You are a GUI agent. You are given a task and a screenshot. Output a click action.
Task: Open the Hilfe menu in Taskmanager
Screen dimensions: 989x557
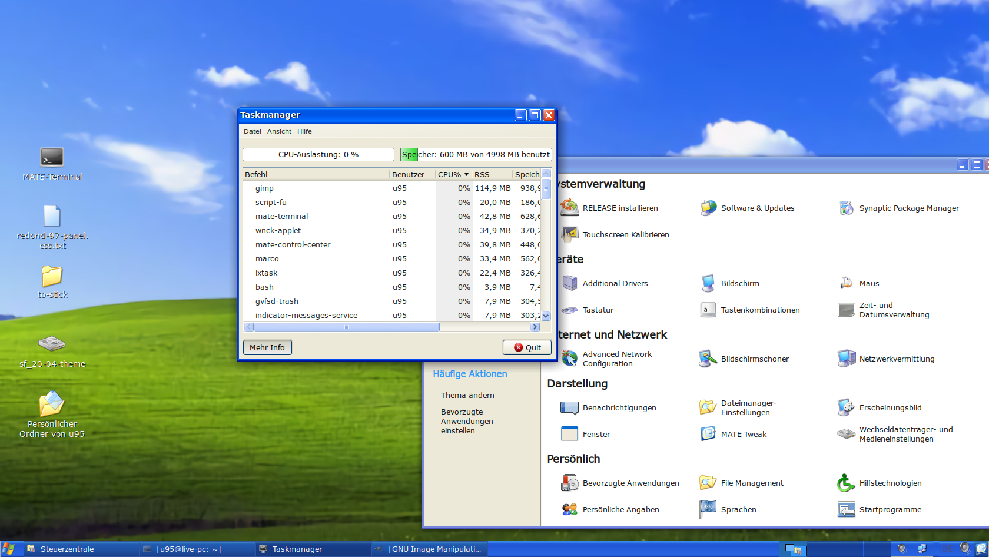point(304,131)
